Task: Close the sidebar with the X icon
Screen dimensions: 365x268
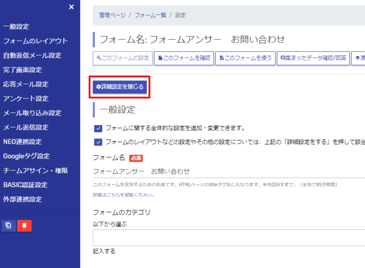Action: click(72, 7)
